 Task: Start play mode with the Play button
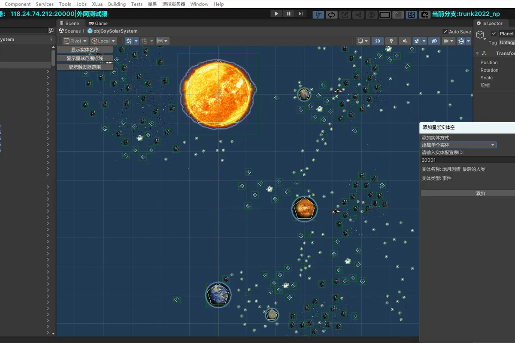pyautogui.click(x=276, y=14)
